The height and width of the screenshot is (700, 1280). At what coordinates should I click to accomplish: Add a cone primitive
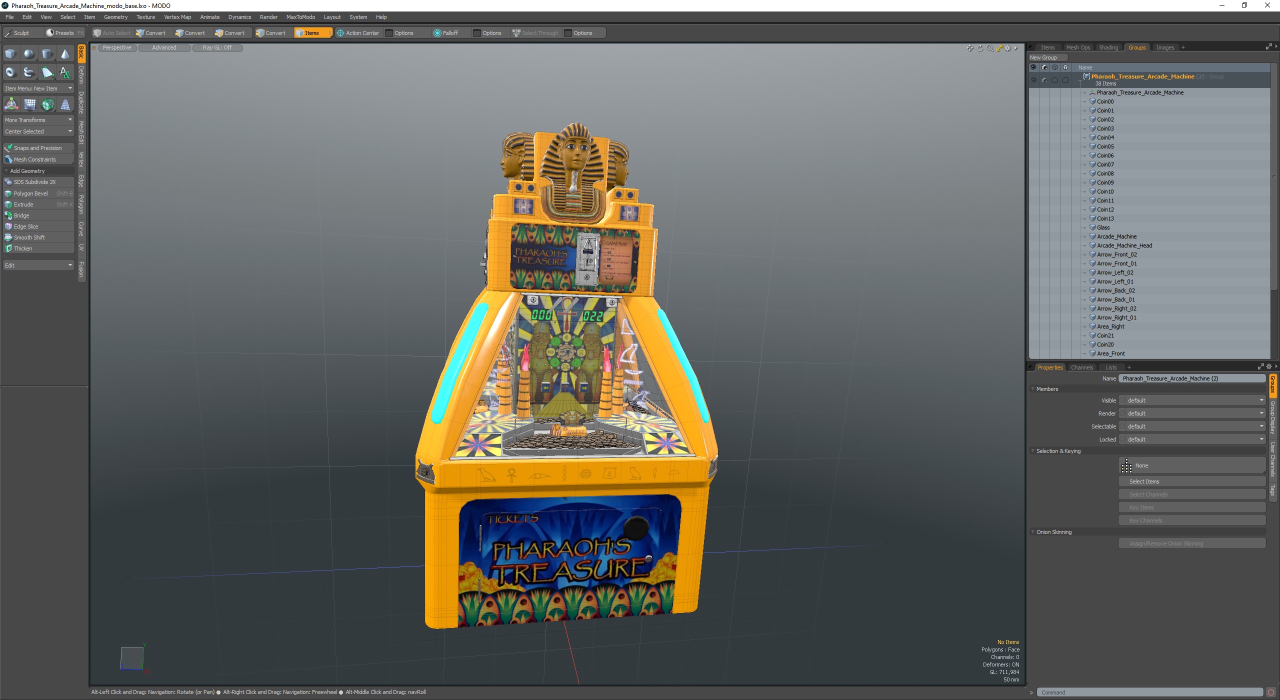[65, 54]
